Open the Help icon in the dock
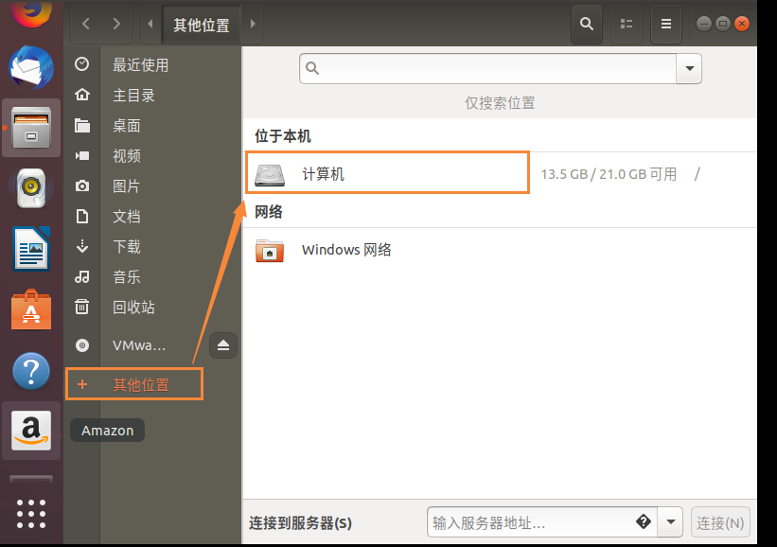The image size is (777, 547). [31, 371]
